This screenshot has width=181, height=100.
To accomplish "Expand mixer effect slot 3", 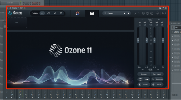I will tap(172, 41).
